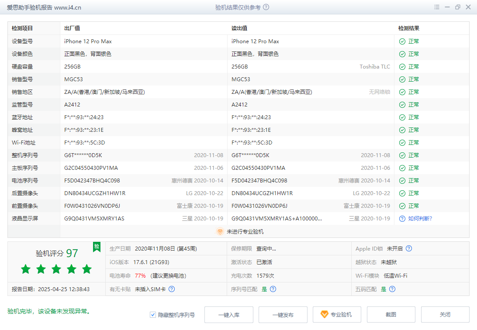Click the green check icon for 硬盘容量

click(x=402, y=67)
